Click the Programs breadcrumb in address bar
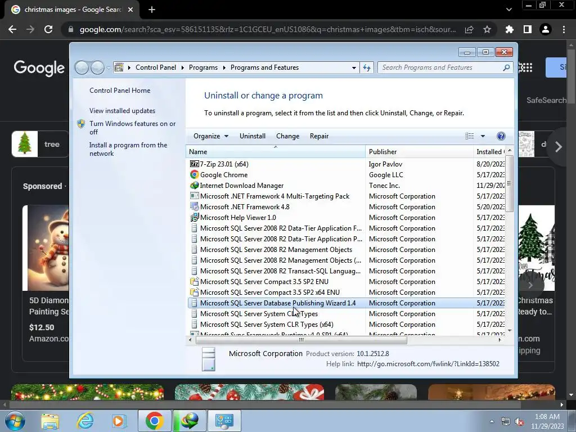This screenshot has height=432, width=576. 203,67
